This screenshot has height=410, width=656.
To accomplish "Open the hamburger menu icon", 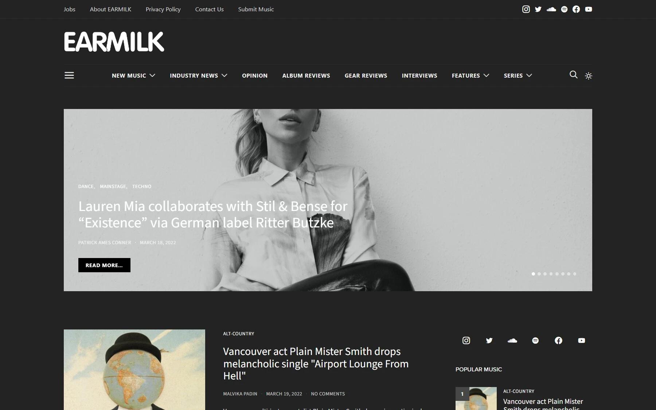I will [x=69, y=75].
